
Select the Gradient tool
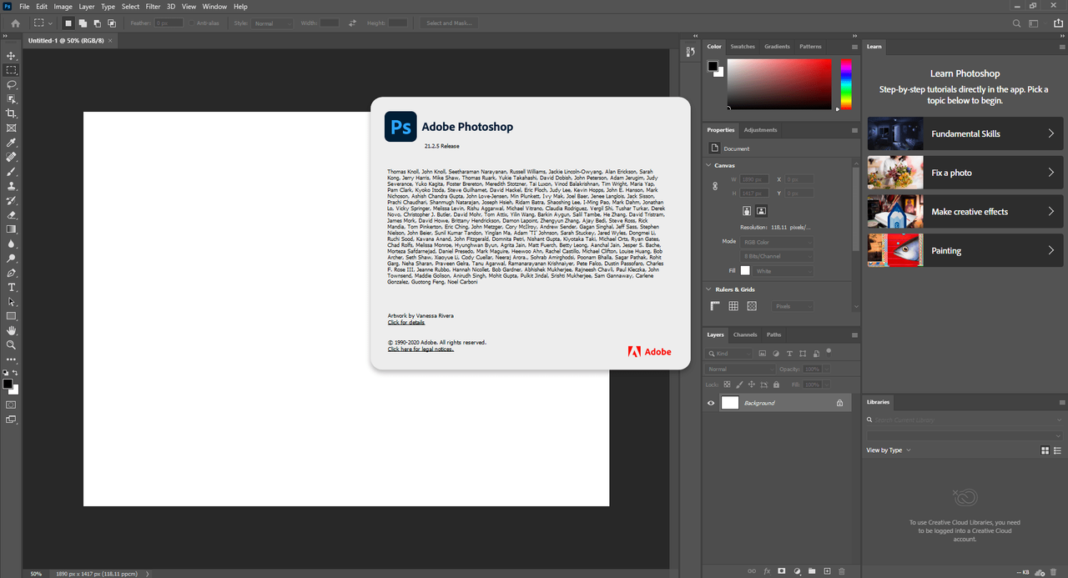coord(12,229)
